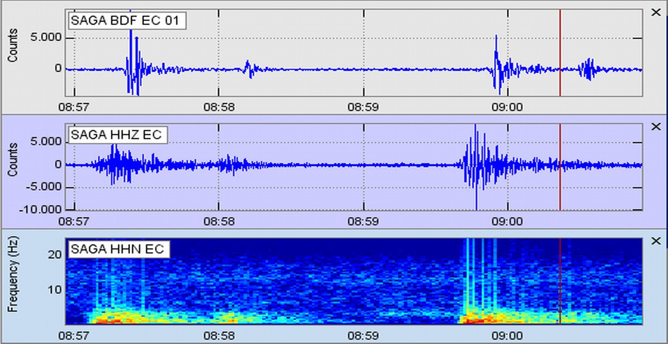Click the 08:59 time label under spectrogram
The image size is (668, 344).
point(363,336)
